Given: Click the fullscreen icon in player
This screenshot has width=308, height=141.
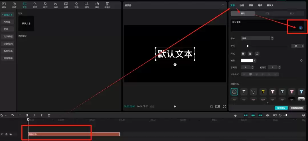Looking at the screenshot, I should click(224, 106).
